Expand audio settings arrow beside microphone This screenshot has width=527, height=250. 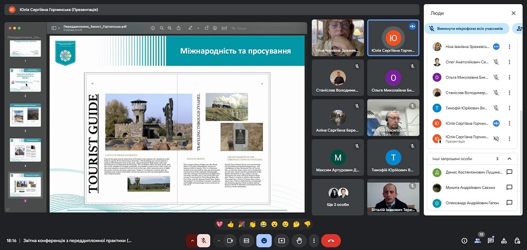pyautogui.click(x=191, y=241)
